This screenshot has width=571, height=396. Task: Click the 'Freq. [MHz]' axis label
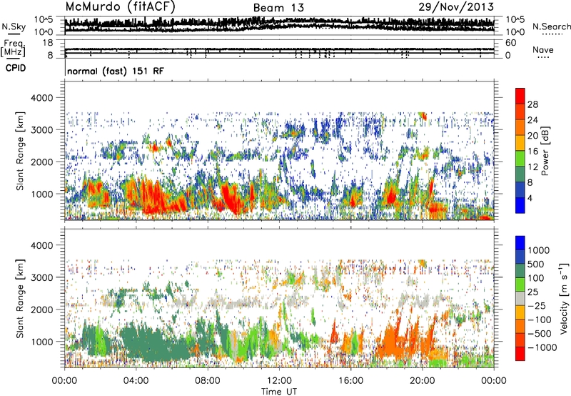14,48
